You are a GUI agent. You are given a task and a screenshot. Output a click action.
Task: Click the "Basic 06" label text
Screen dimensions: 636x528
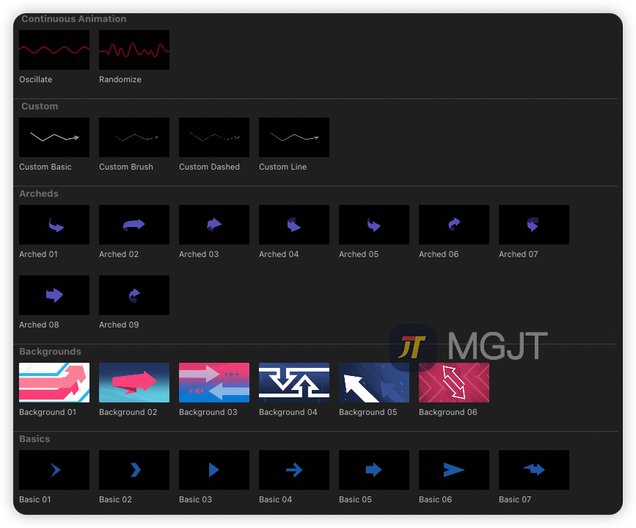point(435,499)
